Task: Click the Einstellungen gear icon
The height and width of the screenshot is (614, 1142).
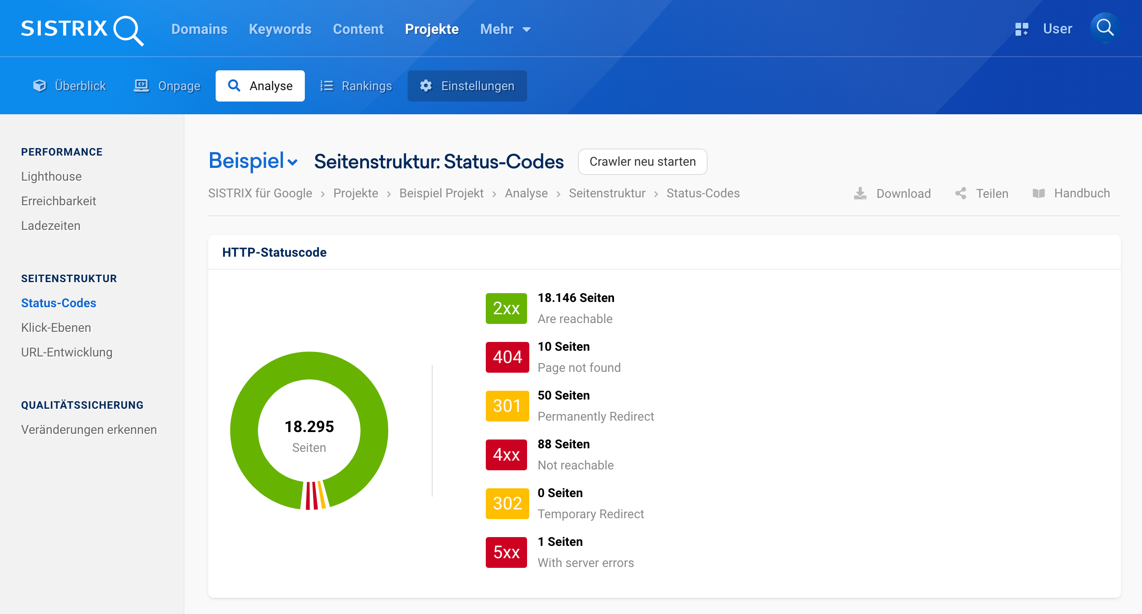Action: pos(426,86)
